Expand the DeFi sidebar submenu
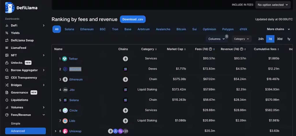This screenshot has height=136, width=296. [44, 25]
